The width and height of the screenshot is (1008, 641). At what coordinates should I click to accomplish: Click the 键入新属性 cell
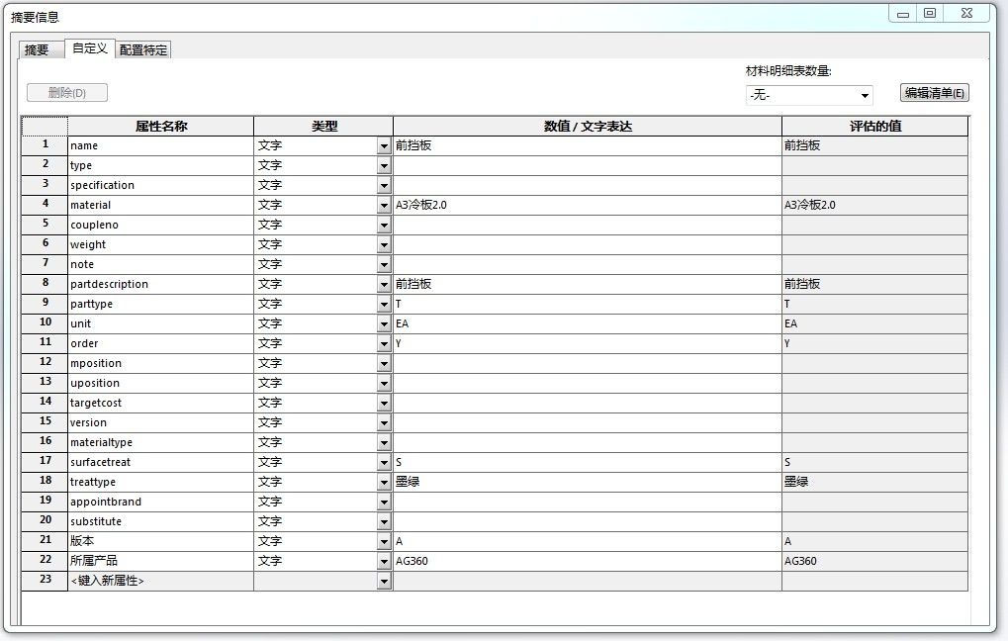160,581
